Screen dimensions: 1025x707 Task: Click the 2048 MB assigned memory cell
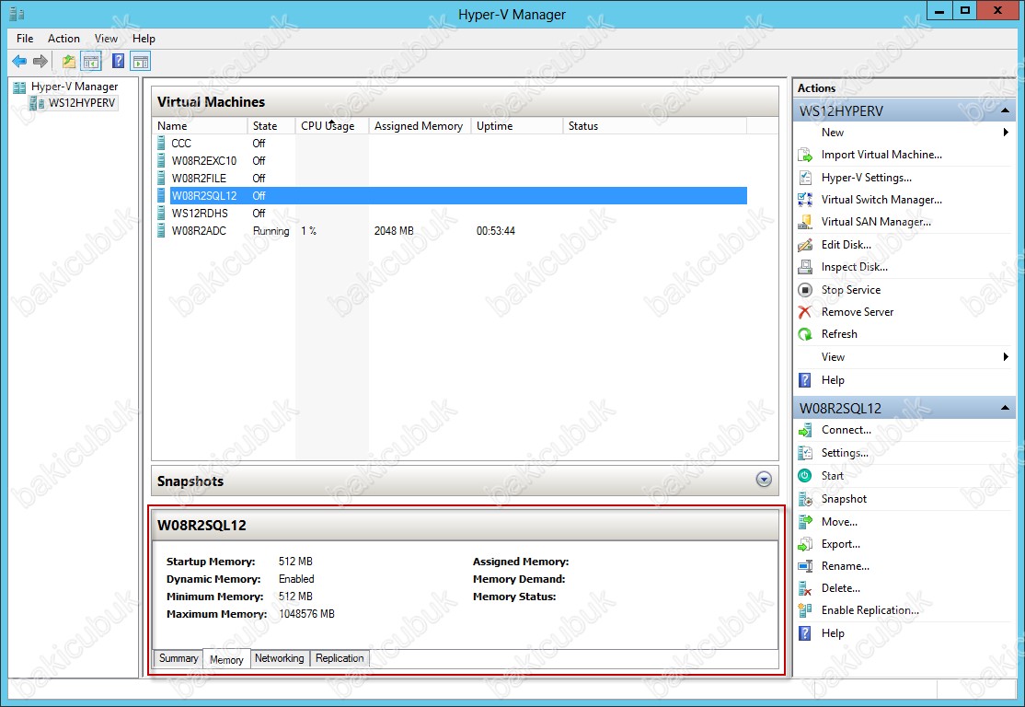(394, 231)
